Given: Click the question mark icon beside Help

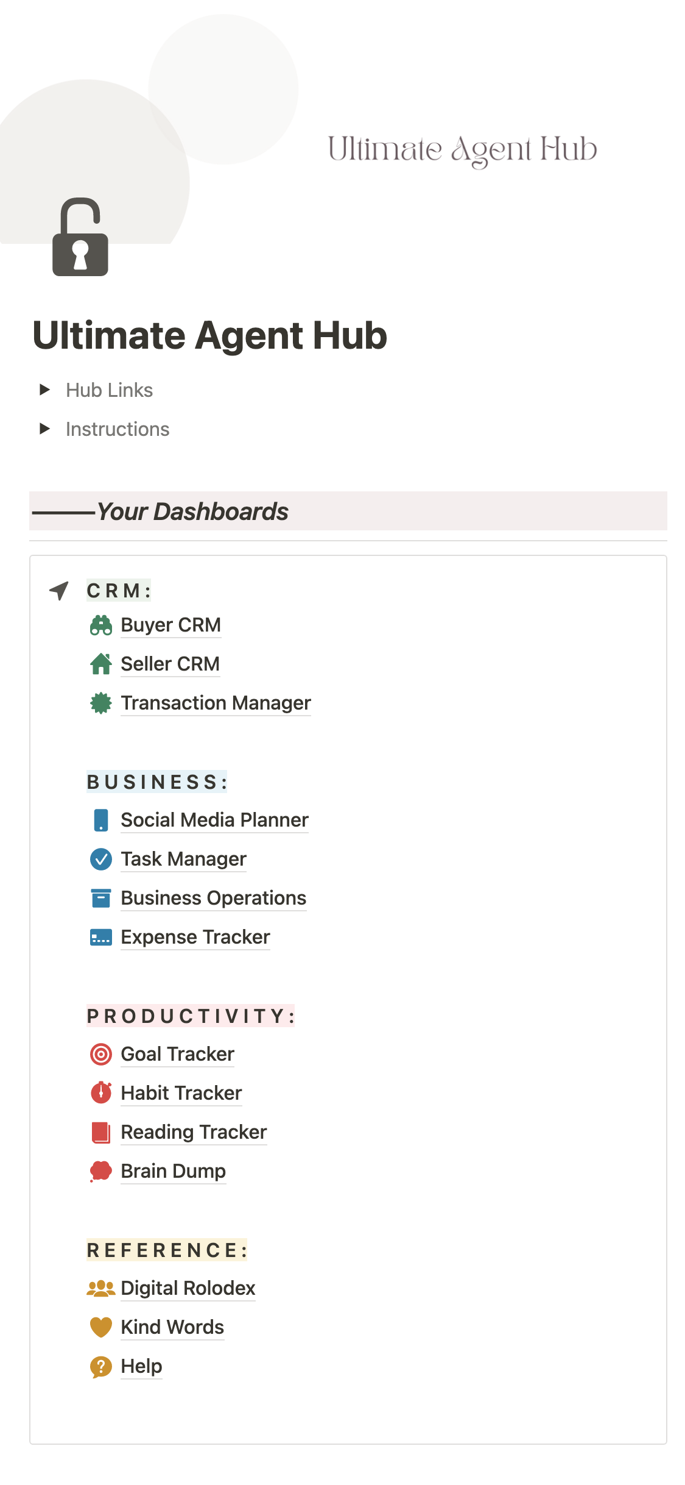Looking at the screenshot, I should tap(101, 1366).
